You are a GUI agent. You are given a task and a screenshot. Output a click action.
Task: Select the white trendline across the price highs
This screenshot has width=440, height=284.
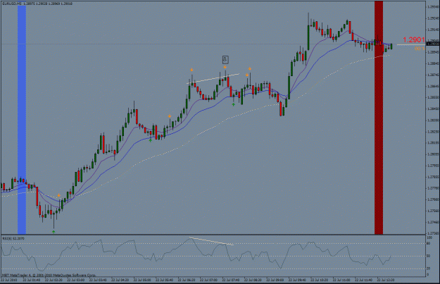[213, 79]
